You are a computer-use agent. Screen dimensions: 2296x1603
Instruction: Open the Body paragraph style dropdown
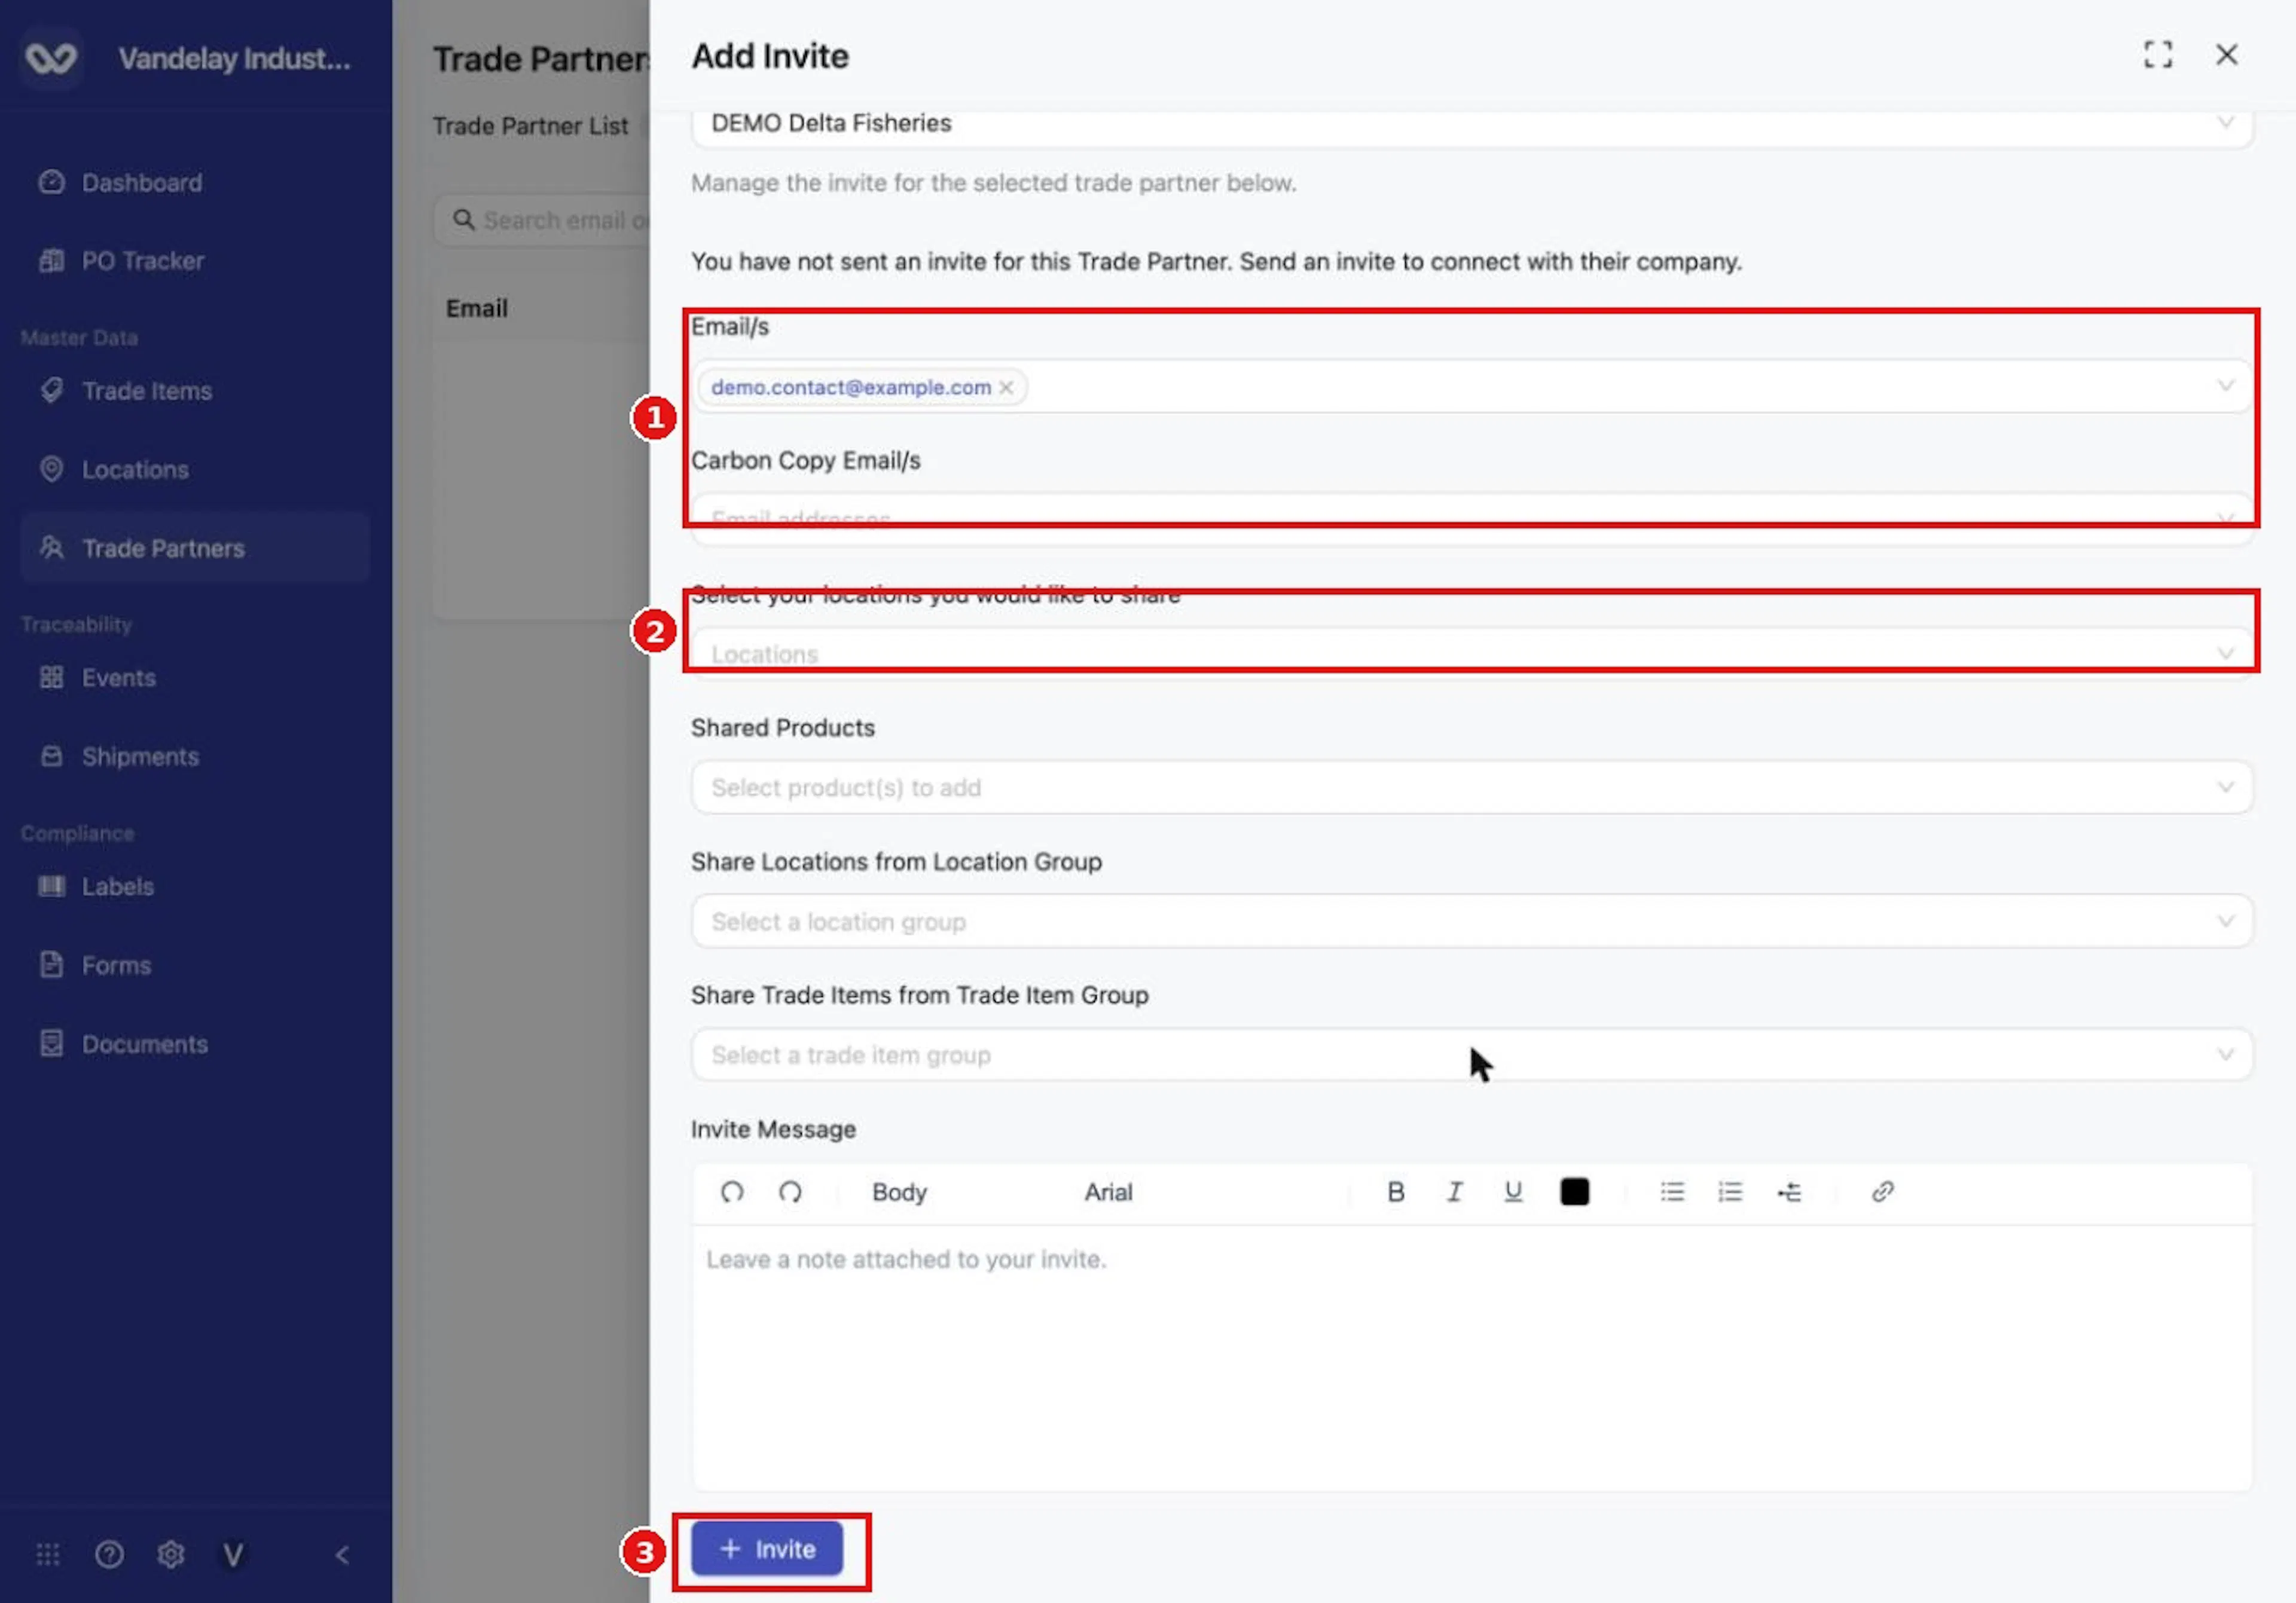(x=899, y=1191)
